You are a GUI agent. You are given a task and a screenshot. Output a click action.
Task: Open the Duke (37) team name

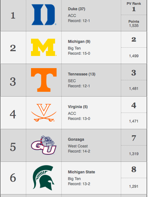tap(77, 9)
